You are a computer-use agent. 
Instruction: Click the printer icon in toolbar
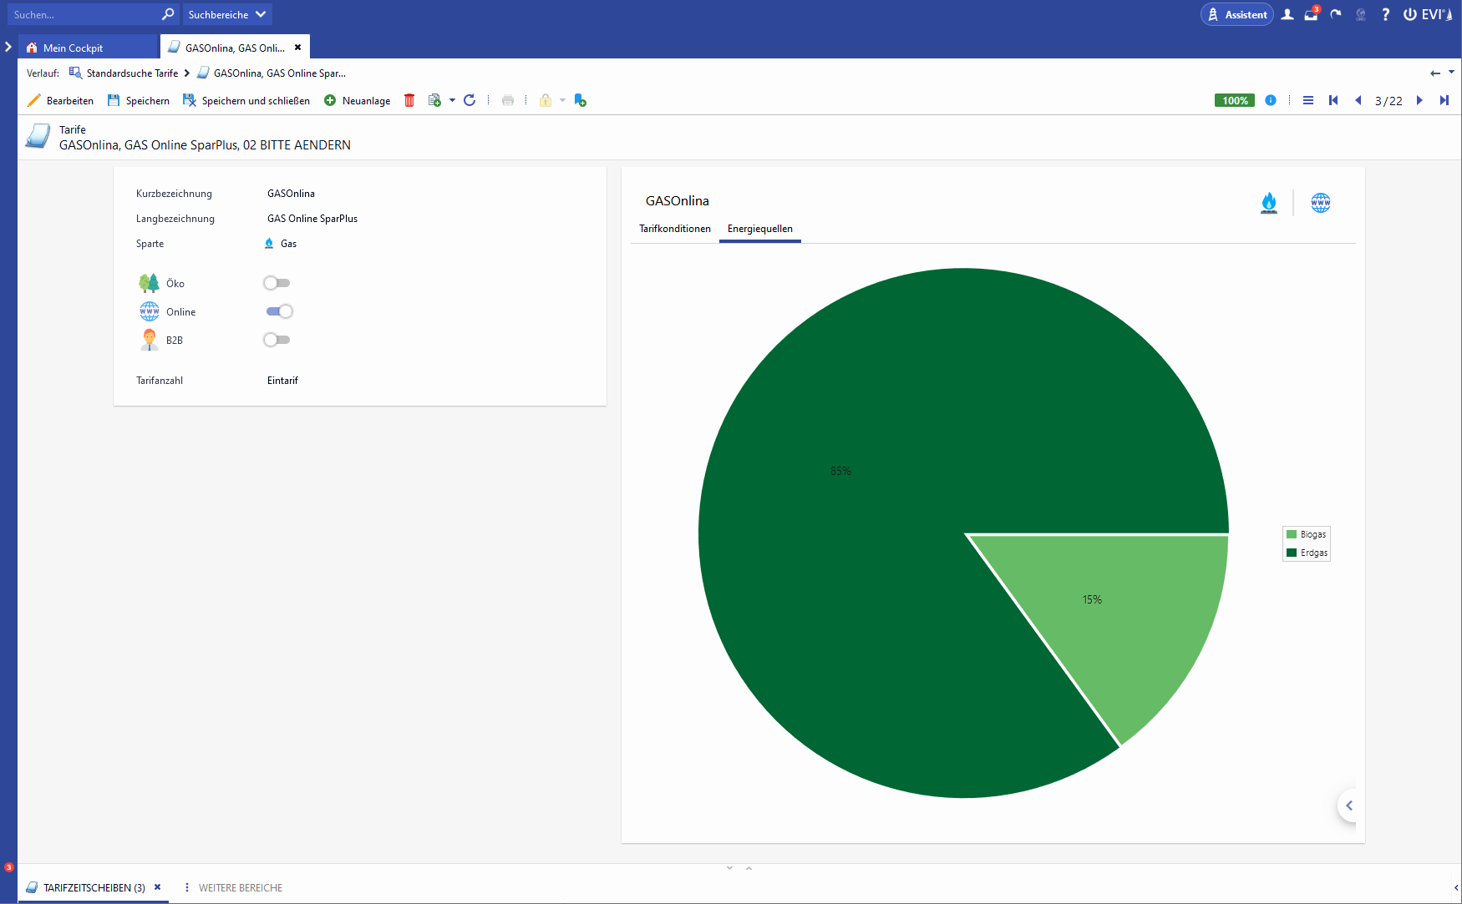click(x=507, y=100)
